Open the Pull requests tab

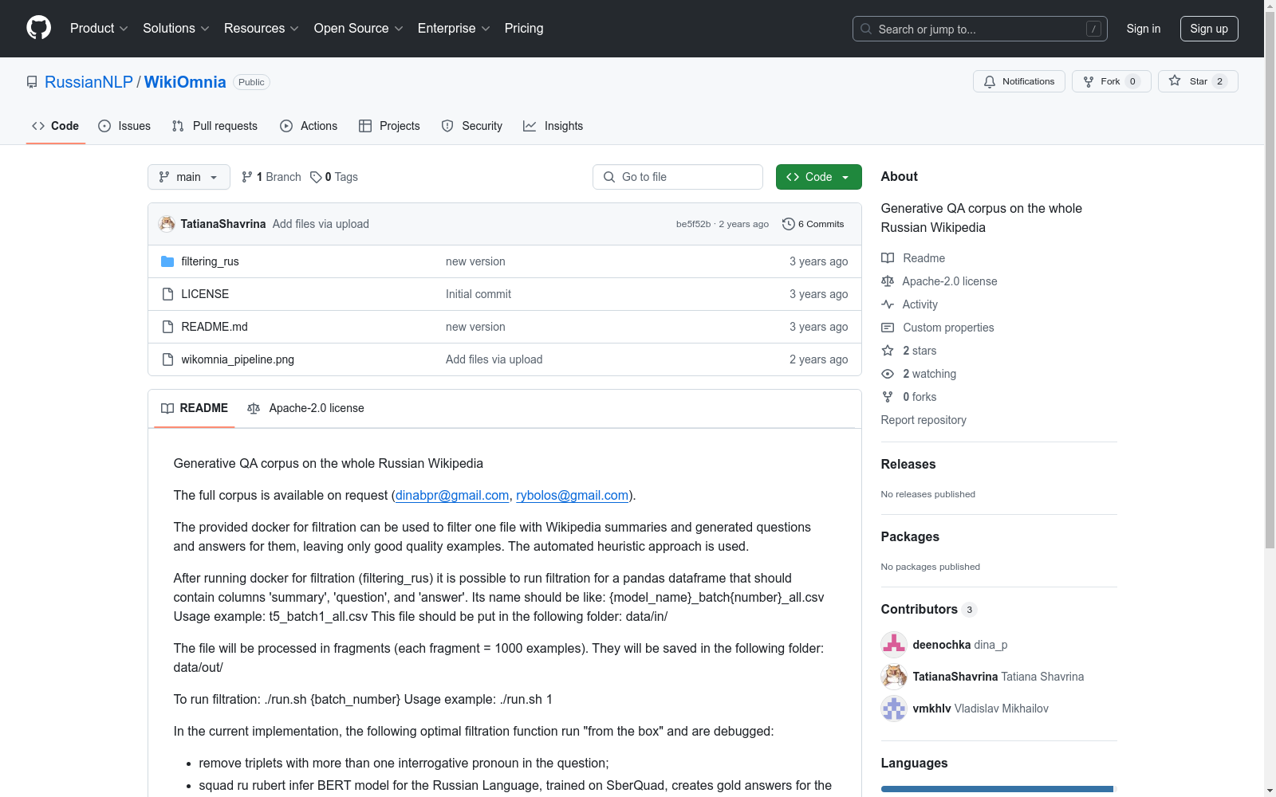pyautogui.click(x=215, y=126)
